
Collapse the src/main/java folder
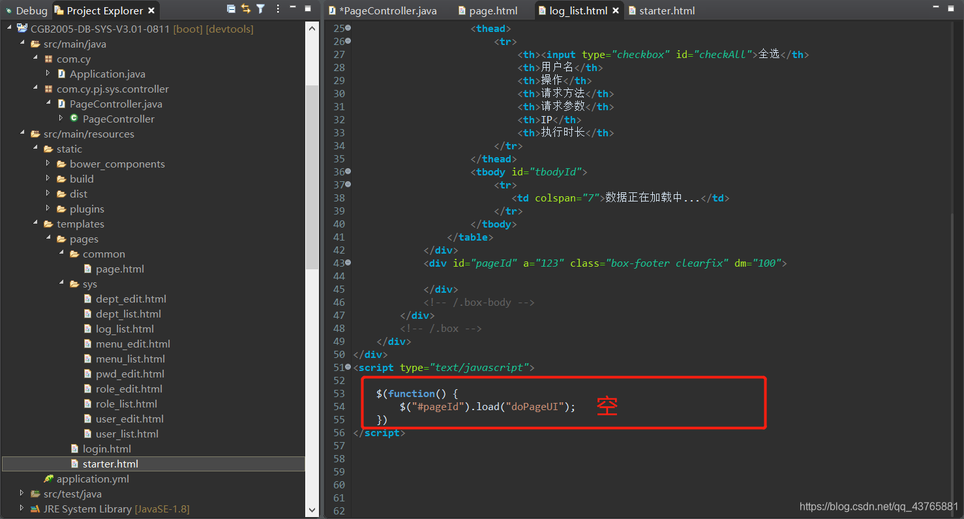pos(22,44)
